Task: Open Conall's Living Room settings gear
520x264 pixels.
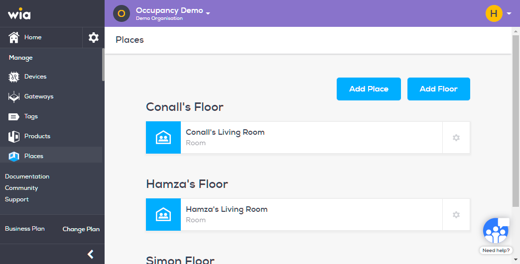Action: (x=456, y=138)
